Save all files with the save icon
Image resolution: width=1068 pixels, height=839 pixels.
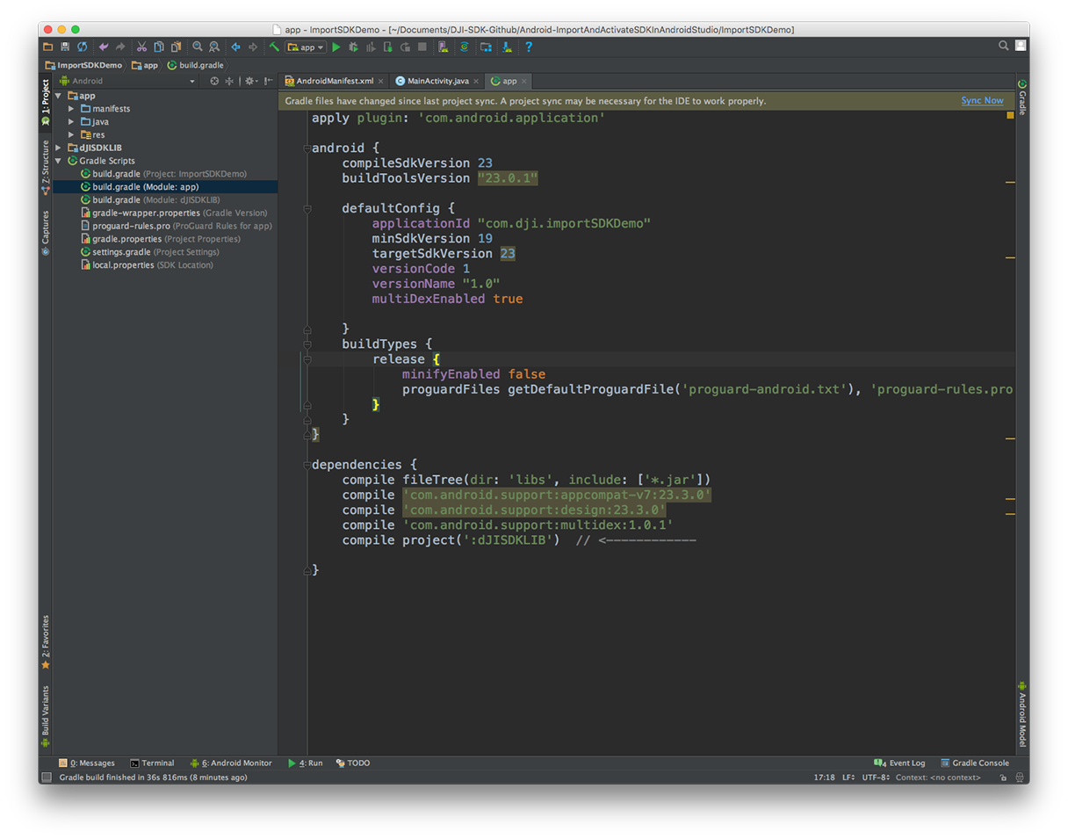(x=64, y=47)
